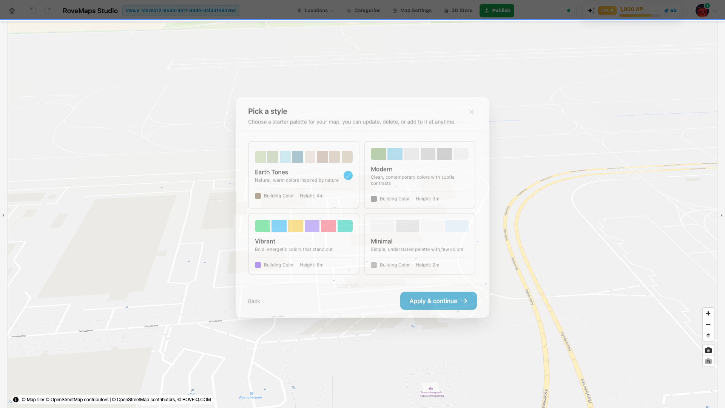This screenshot has width=725, height=408.
Task: Click the camera rotate icon
Action: point(708,362)
